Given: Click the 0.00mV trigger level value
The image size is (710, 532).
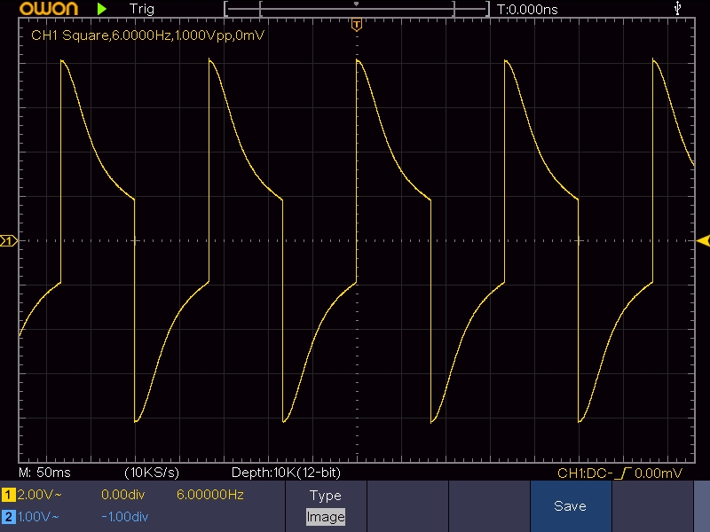Looking at the screenshot, I should pos(659,473).
